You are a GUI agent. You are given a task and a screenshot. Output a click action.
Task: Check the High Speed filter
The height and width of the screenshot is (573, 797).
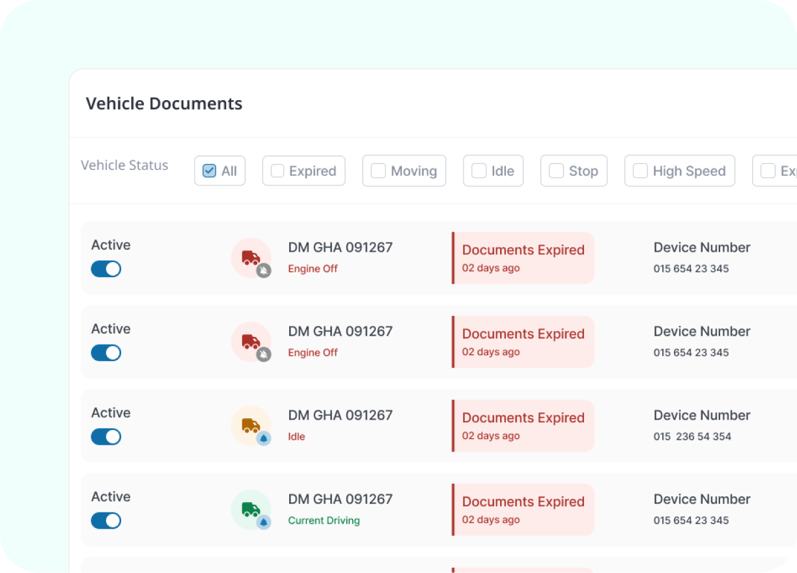(x=640, y=171)
